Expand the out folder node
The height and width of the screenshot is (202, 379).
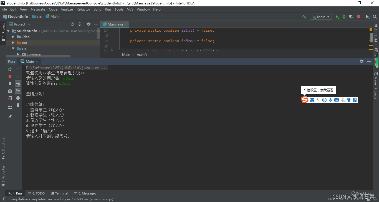(13, 42)
